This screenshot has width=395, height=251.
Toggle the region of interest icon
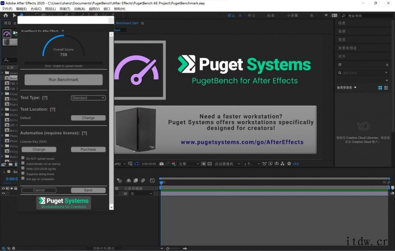(203, 164)
